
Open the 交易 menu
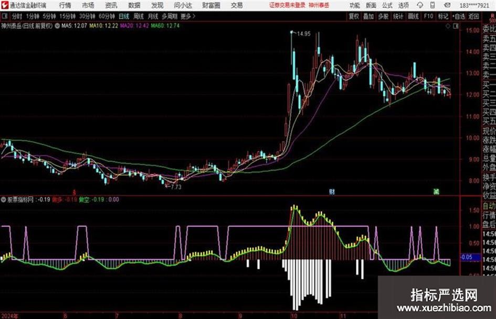(237, 5)
